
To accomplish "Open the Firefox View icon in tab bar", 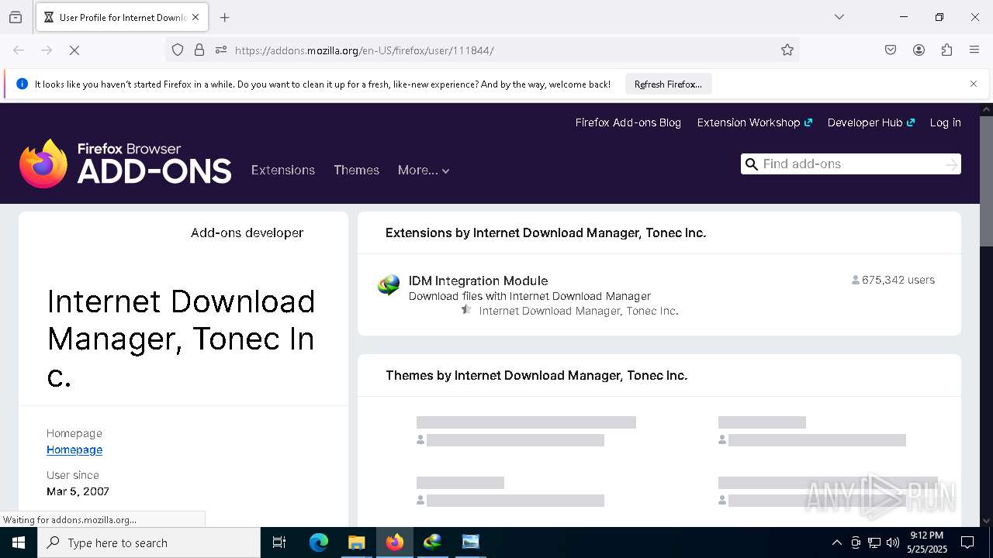I will pyautogui.click(x=16, y=17).
